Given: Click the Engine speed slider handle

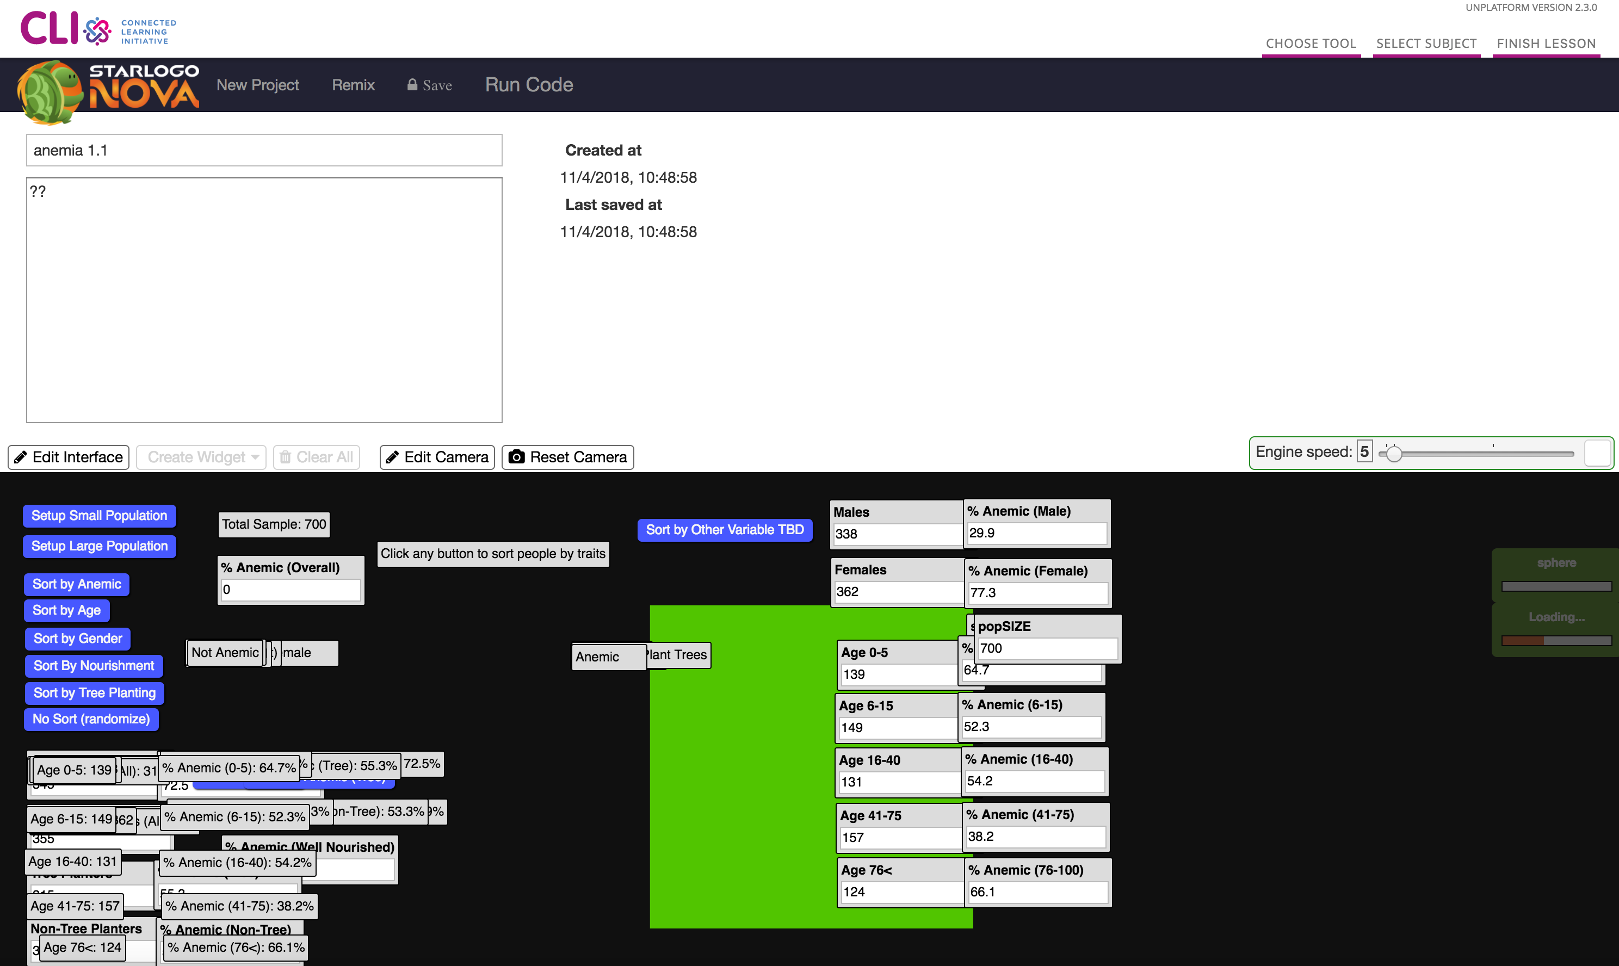Looking at the screenshot, I should (1393, 453).
